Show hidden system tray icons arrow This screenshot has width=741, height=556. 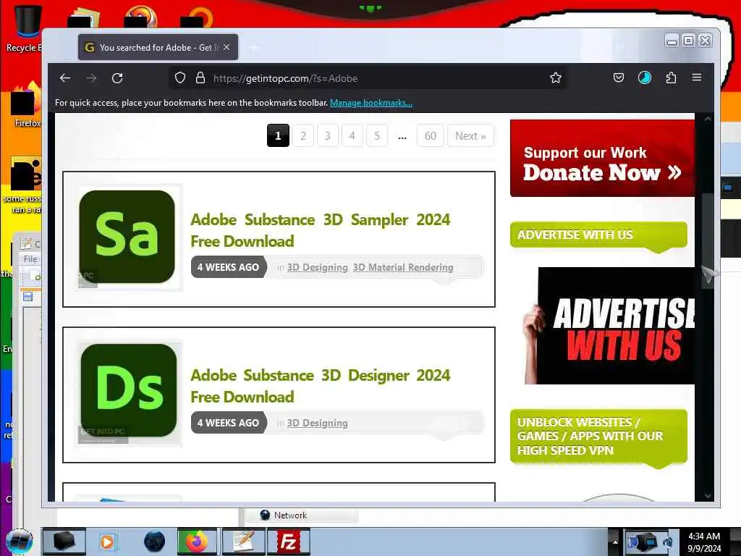click(x=614, y=542)
